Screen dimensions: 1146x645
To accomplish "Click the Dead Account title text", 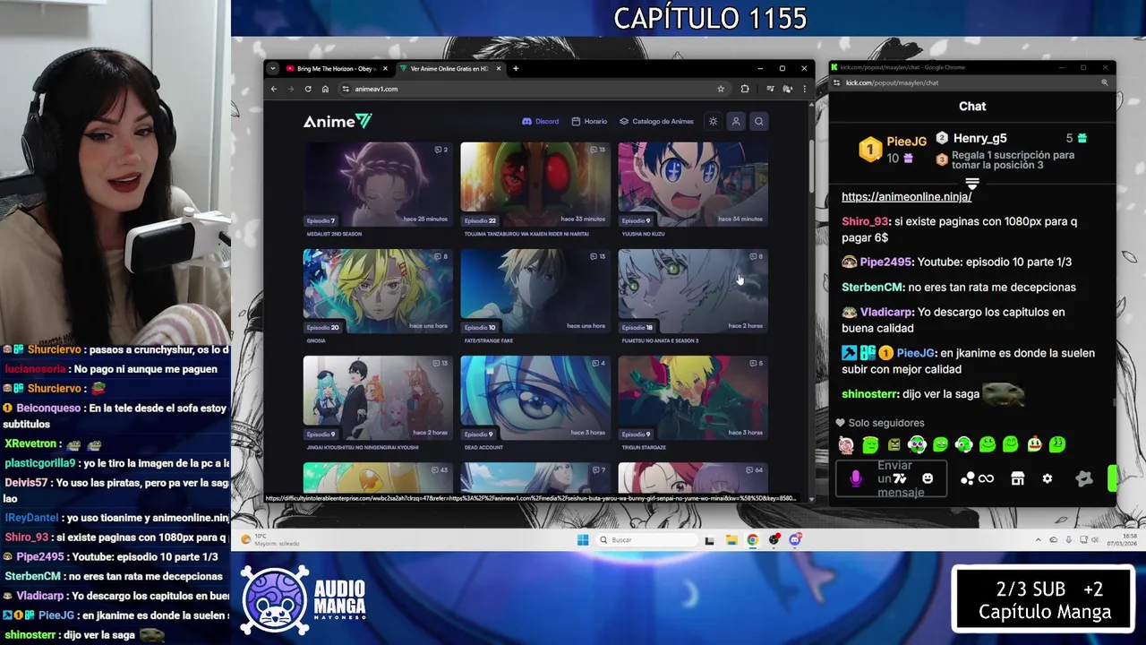I will click(483, 447).
